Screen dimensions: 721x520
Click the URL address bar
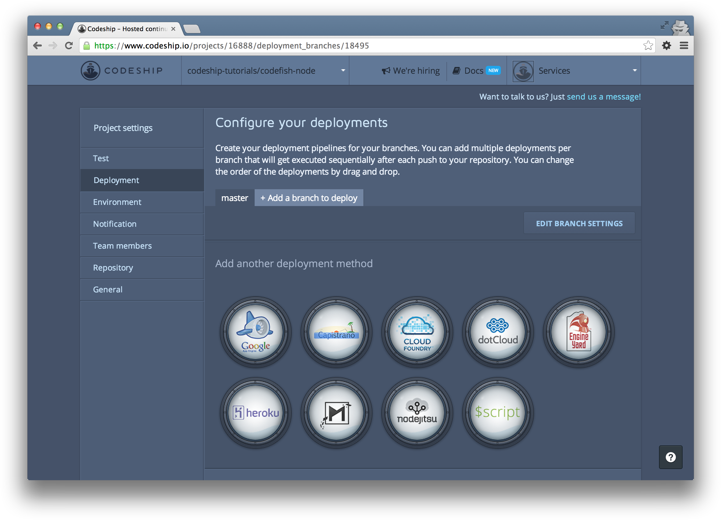click(367, 46)
